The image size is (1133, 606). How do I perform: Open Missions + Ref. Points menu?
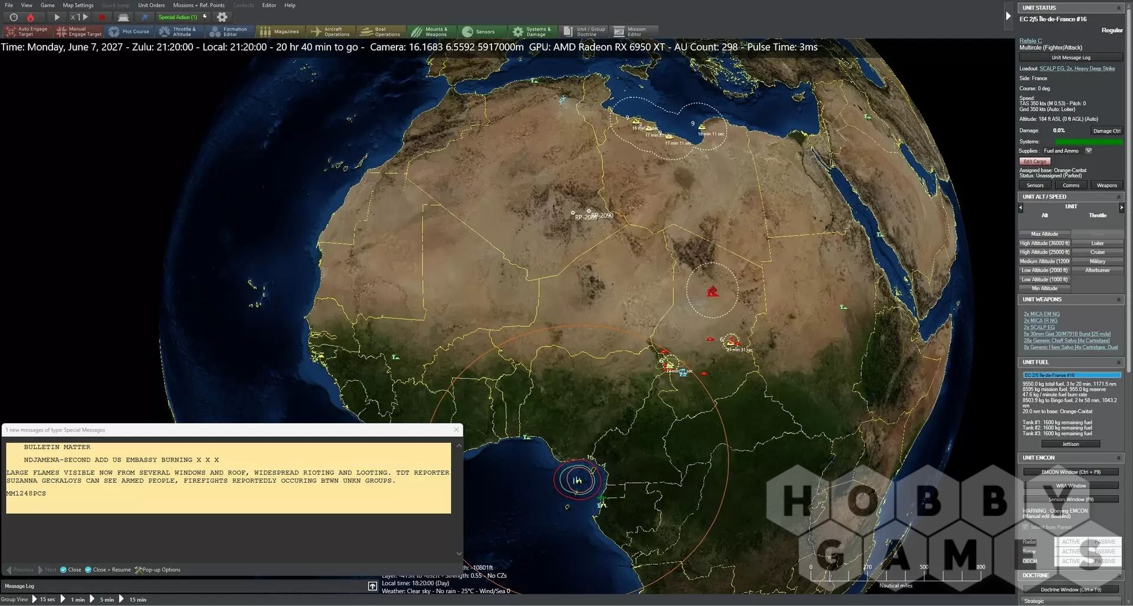(199, 5)
